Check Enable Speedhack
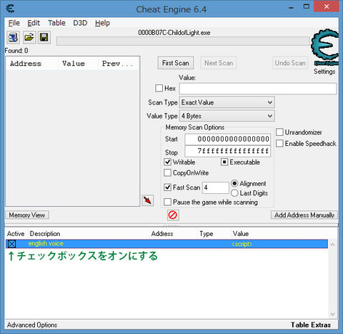343x334 pixels. [279, 144]
